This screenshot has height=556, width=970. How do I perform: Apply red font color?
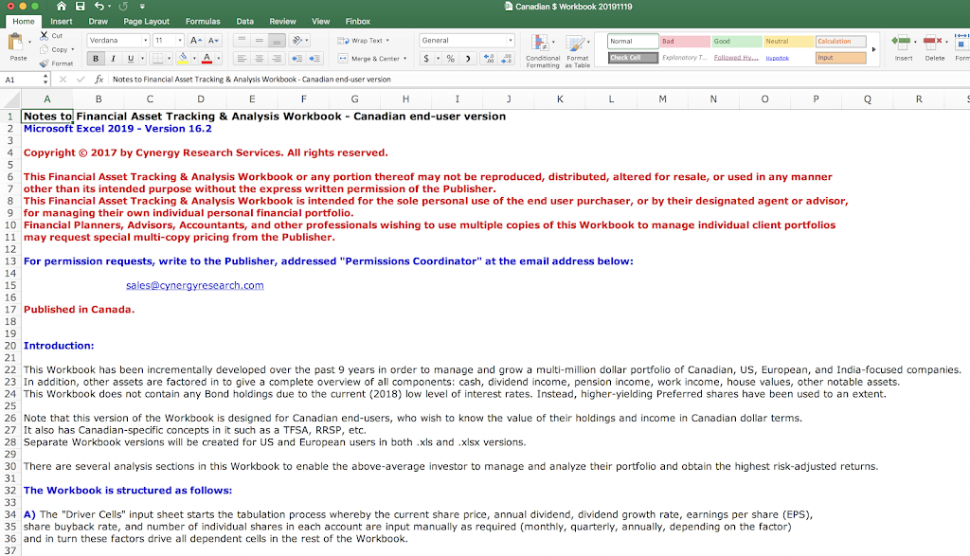point(207,59)
